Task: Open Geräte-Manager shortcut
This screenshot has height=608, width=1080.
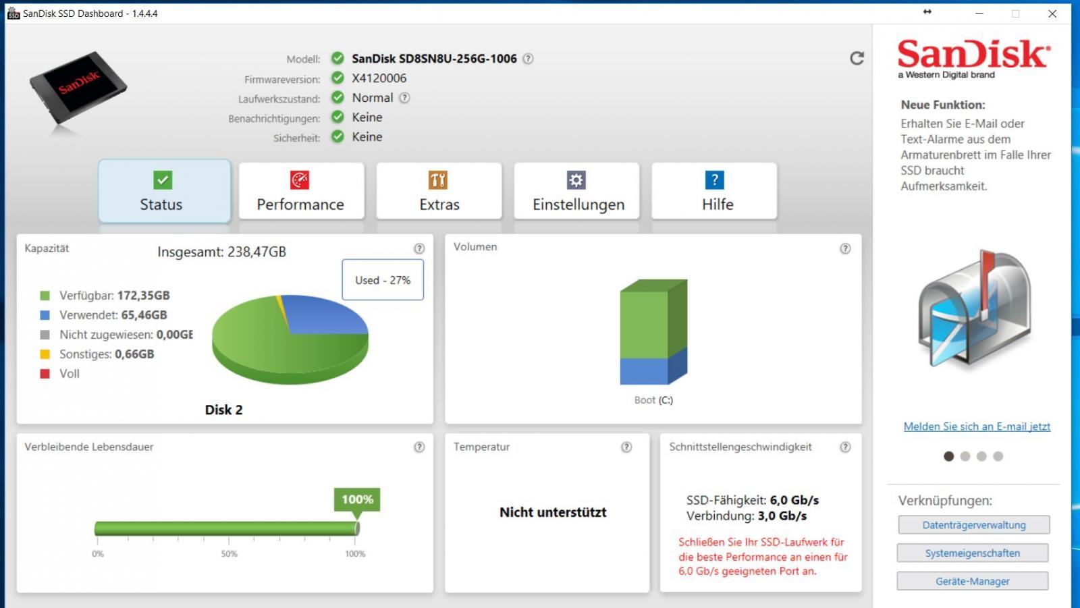Action: pos(973,581)
